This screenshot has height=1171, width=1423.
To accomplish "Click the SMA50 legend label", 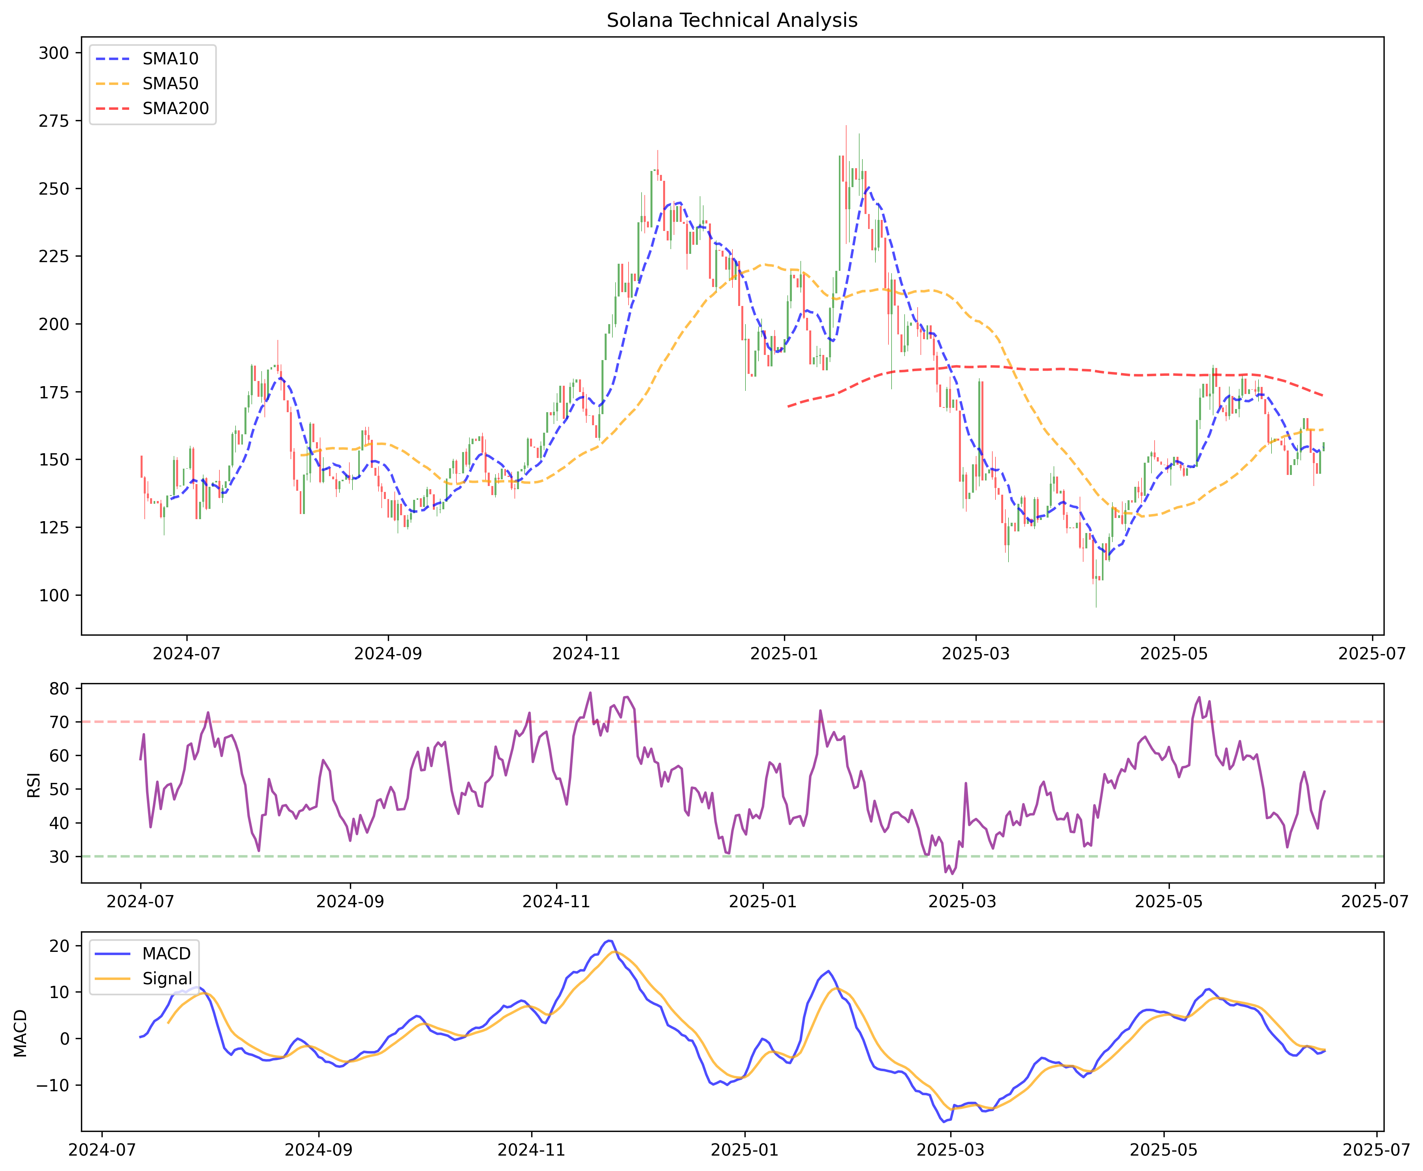I will [170, 84].
